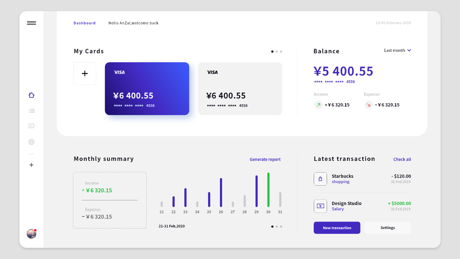Click the Starbucks transaction name
This screenshot has width=460, height=259.
pyautogui.click(x=342, y=176)
